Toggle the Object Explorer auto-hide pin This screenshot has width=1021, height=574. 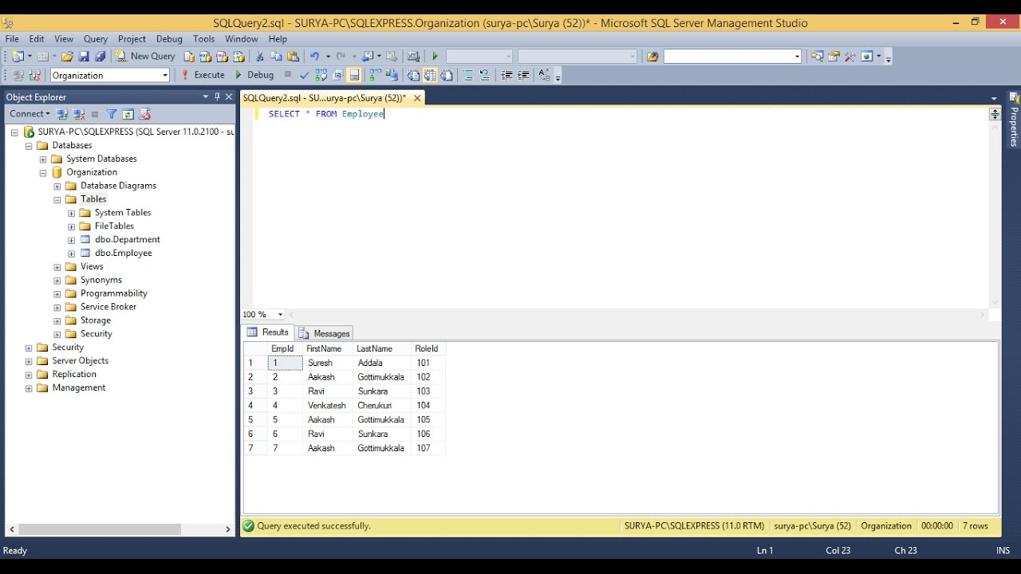[217, 96]
